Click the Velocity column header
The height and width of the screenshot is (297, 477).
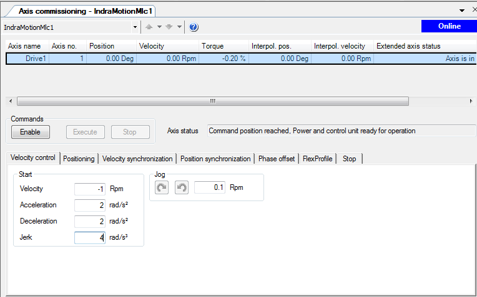[x=167, y=46]
